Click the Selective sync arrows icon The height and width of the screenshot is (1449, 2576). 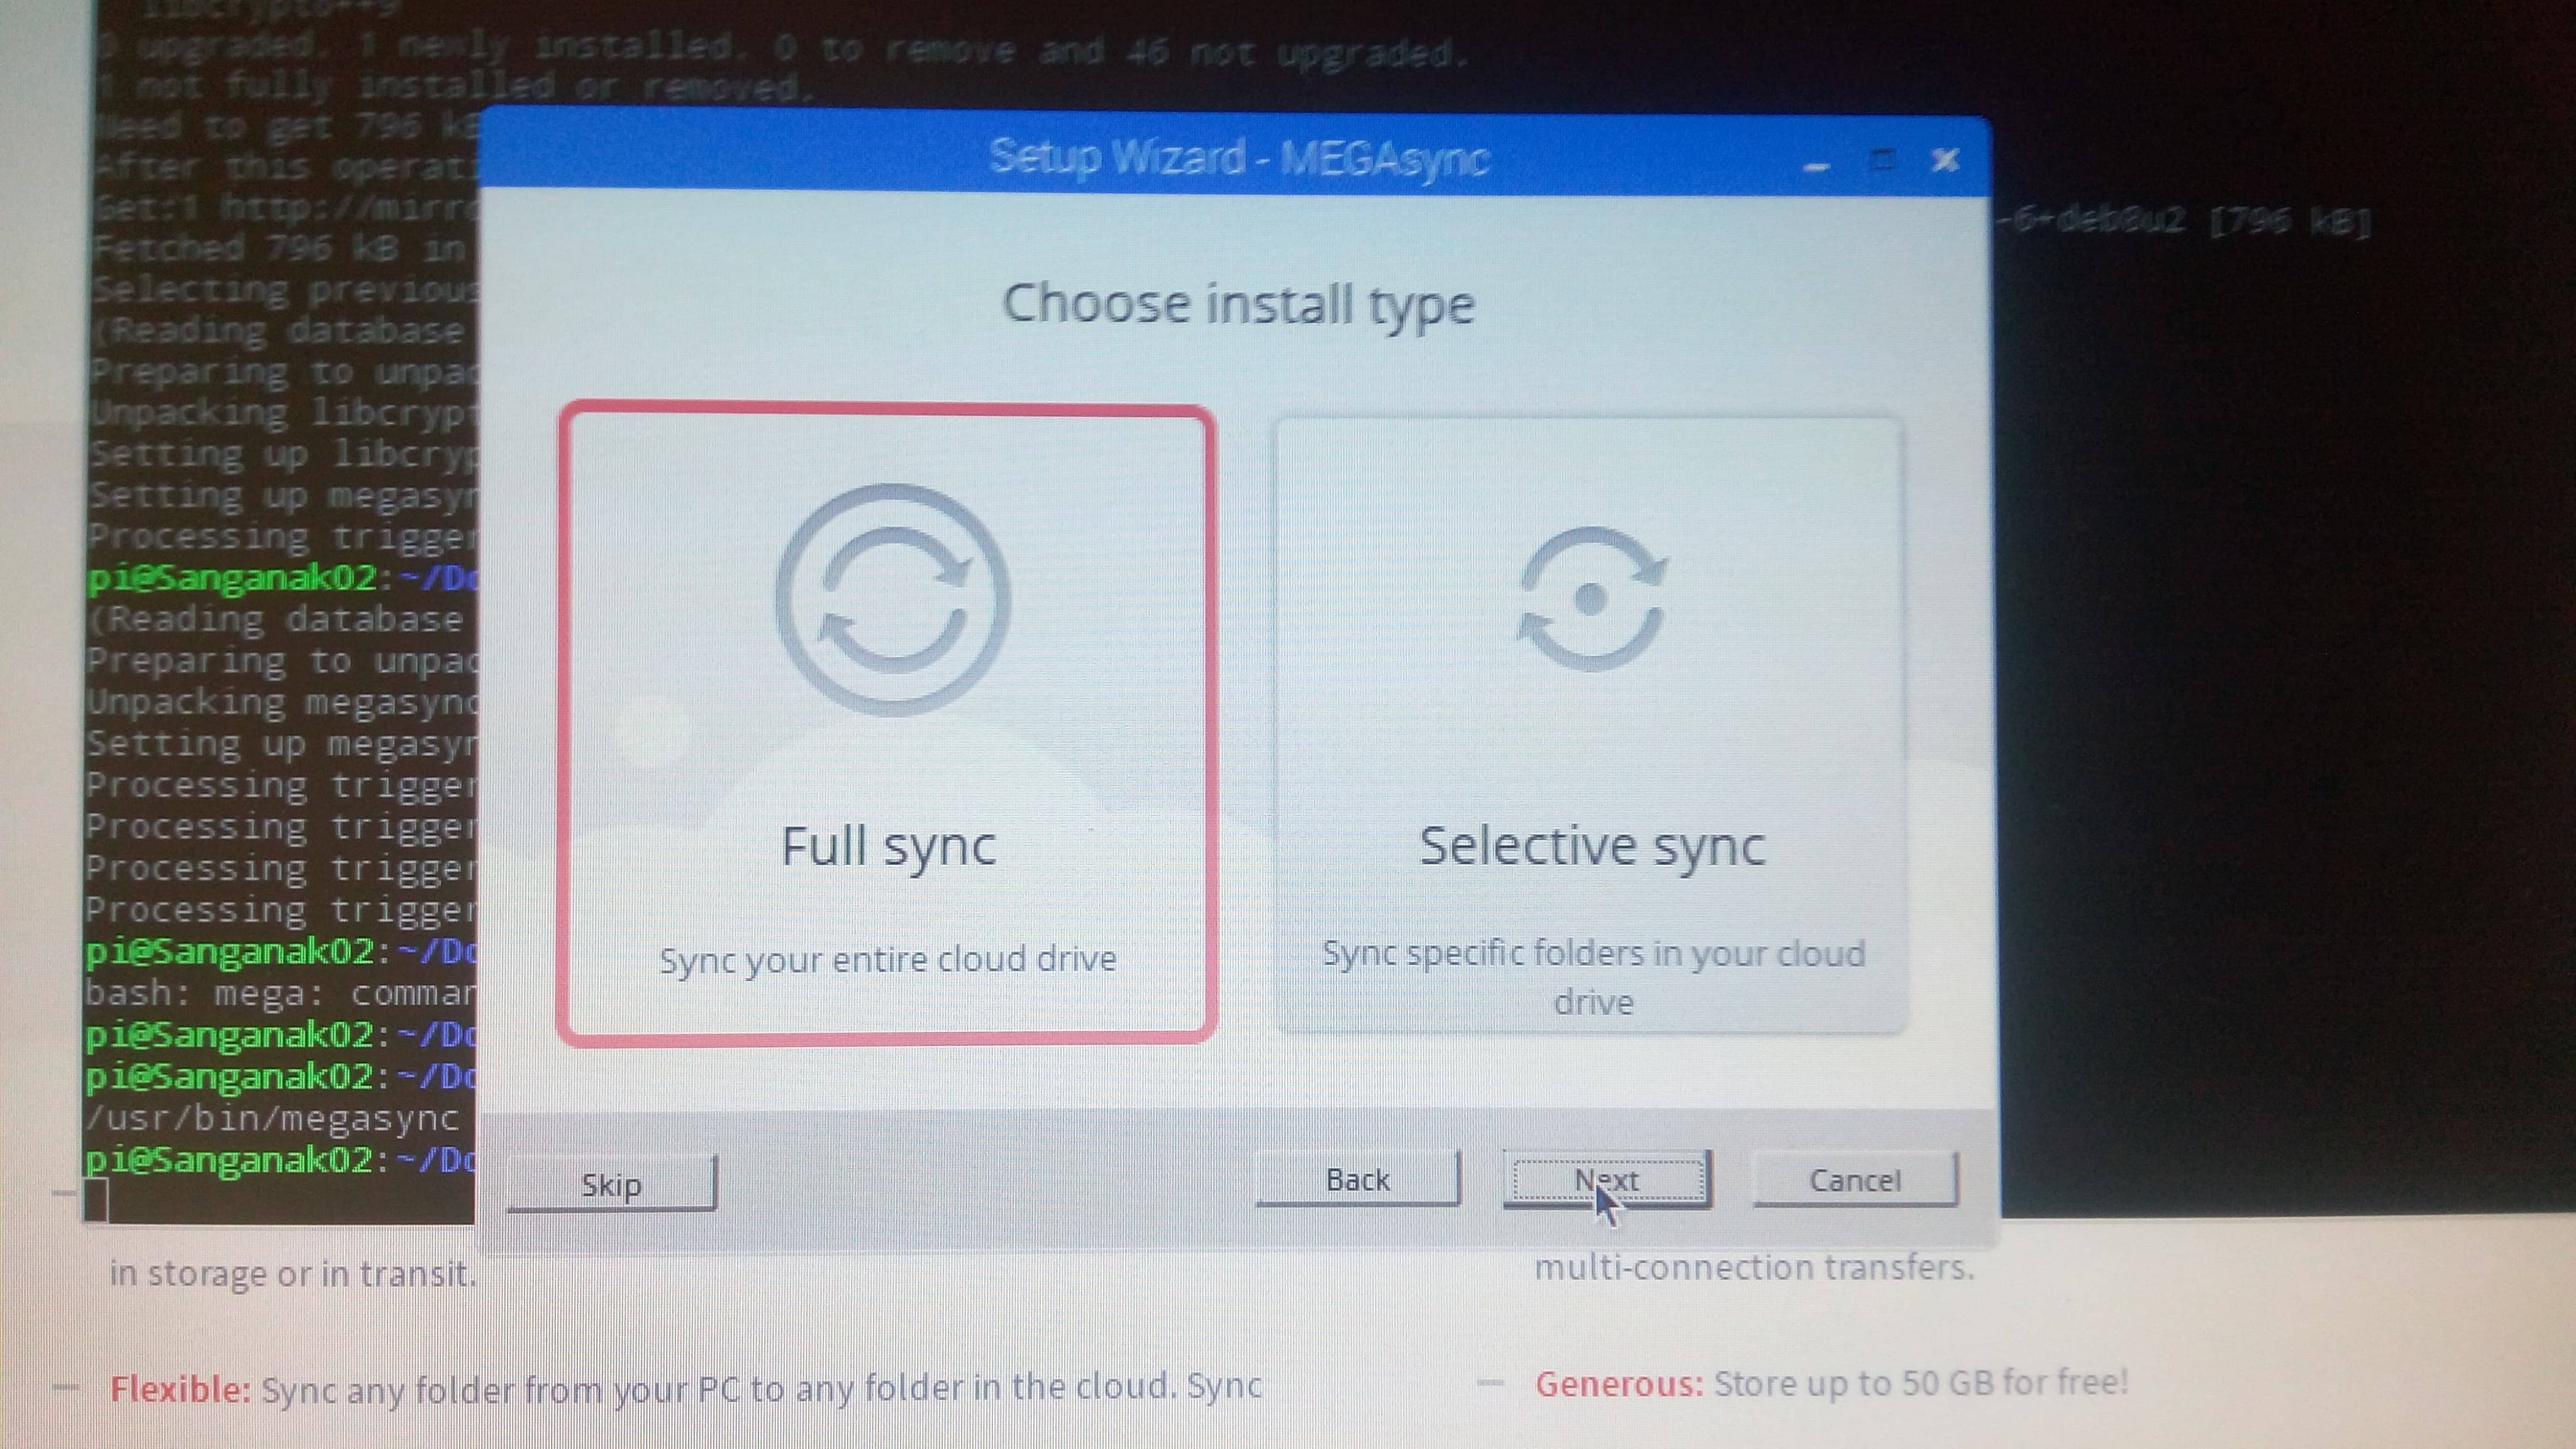1591,598
